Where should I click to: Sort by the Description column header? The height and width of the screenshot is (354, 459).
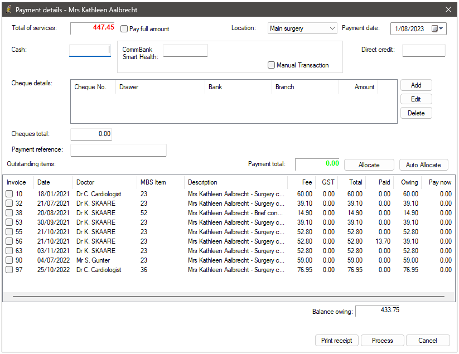coord(236,182)
